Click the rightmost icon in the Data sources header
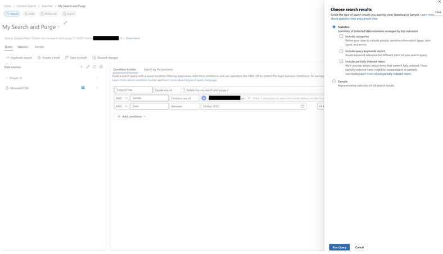 (x=101, y=67)
